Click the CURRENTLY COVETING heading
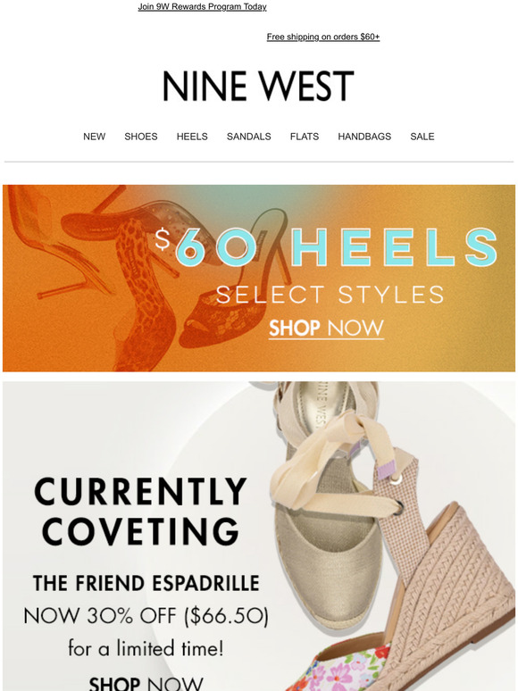The height and width of the screenshot is (691, 518). point(140,511)
